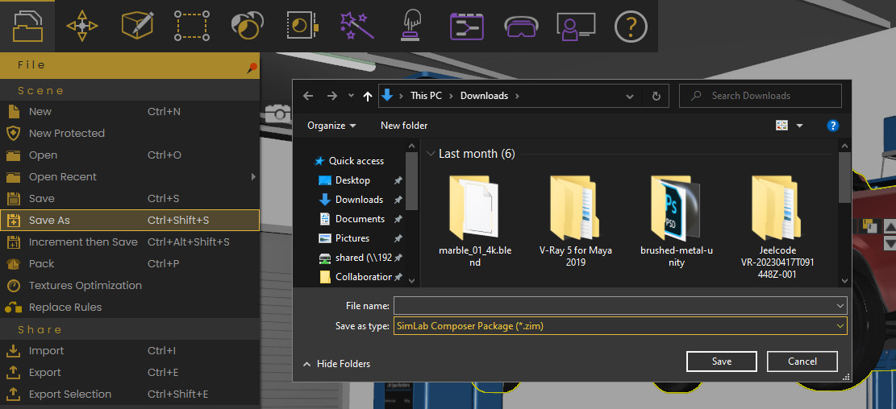Select the brushed-metal-unity folder
Image resolution: width=896 pixels, height=409 pixels.
[x=677, y=221]
